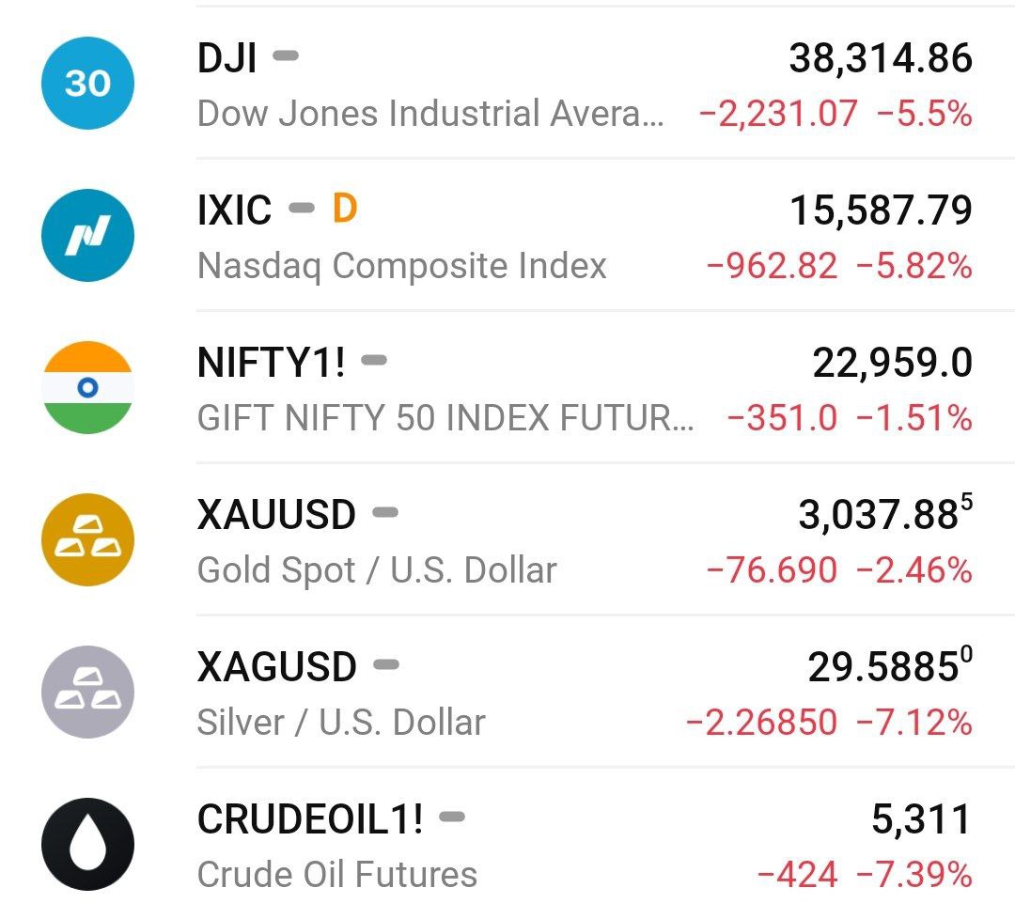Open the Gold Spot / U.S. Dollar description
1015x919 pixels.
377,570
